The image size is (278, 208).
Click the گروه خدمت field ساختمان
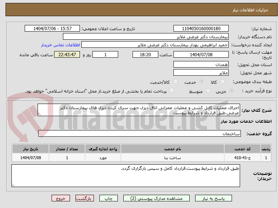[x=140, y=133]
